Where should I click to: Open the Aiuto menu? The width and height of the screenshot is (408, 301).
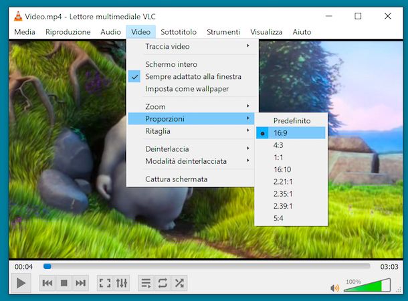302,32
